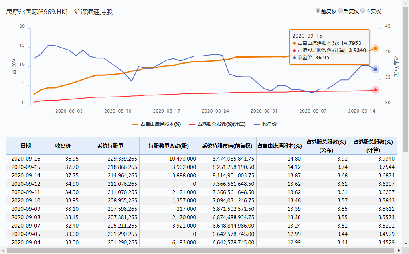Click the calculated percentage 3.9340 in table

click(x=386, y=159)
